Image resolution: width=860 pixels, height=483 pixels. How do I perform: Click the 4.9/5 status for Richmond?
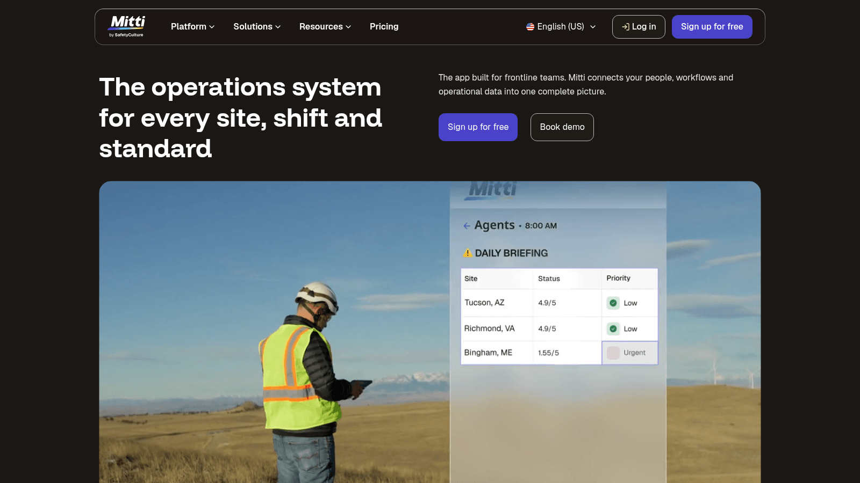(x=547, y=329)
